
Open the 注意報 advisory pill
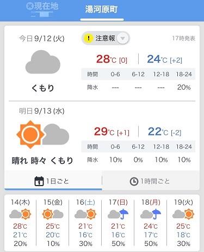click(106, 38)
